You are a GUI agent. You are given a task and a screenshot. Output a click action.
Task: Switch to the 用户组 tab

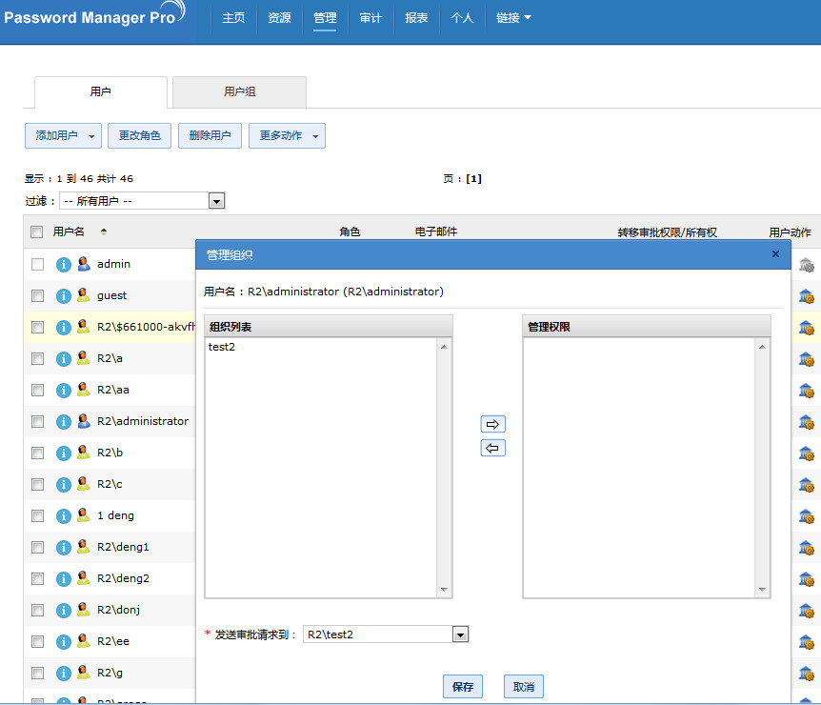[239, 92]
